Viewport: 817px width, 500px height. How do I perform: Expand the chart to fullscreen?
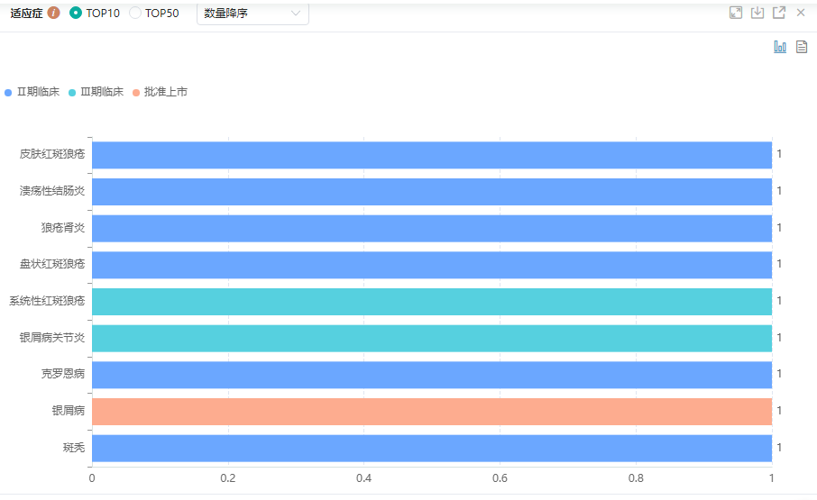(736, 13)
